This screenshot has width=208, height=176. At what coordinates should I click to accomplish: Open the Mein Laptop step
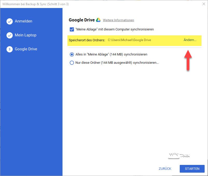pos(26,35)
